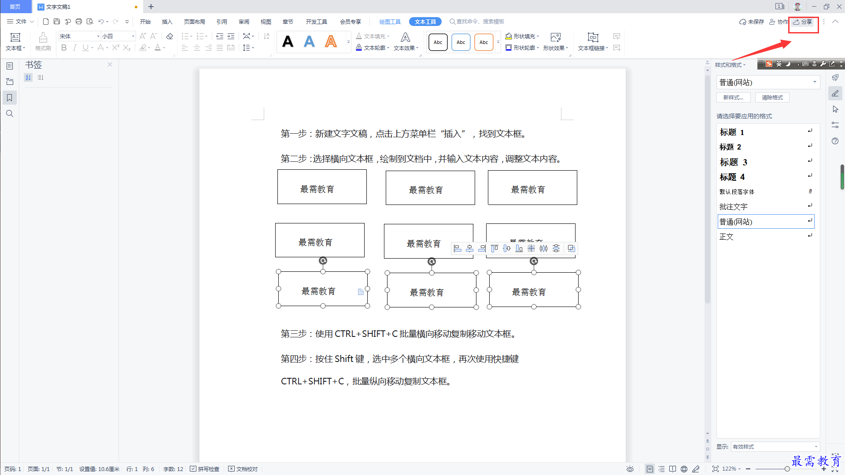Screen dimensions: 845x475
Task: Click the 清除格式 button
Action: click(x=772, y=98)
